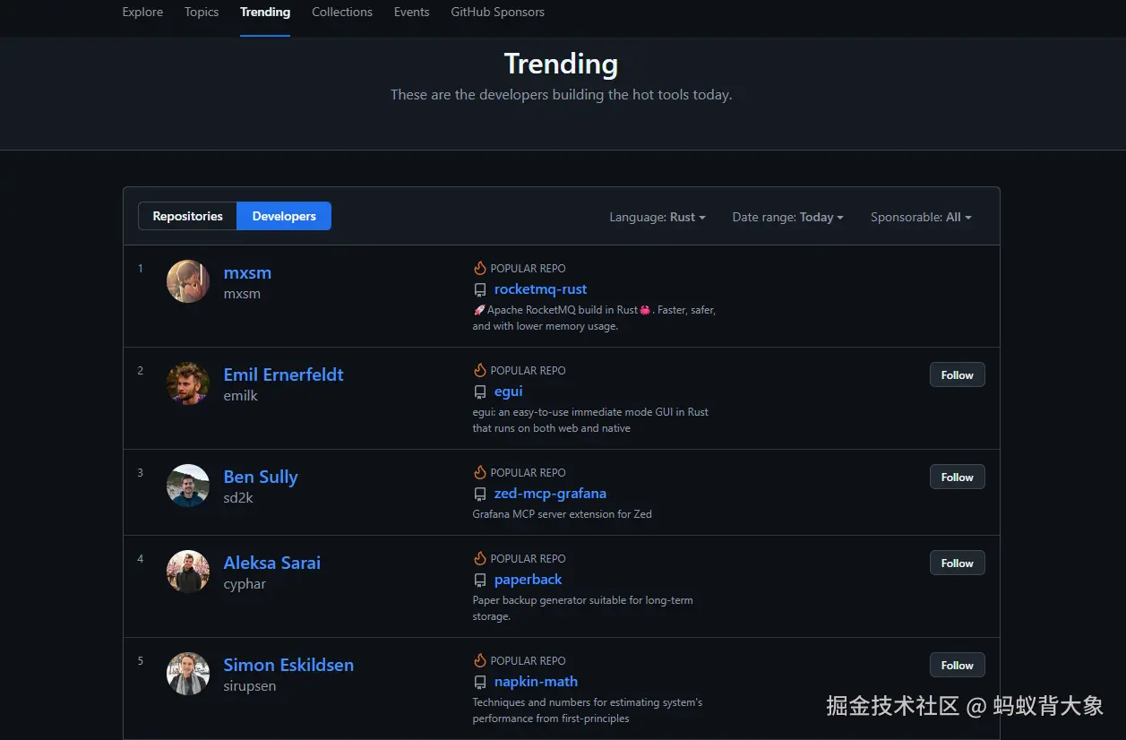This screenshot has width=1126, height=740.
Task: Click the repo icon beside paperback
Action: (x=480, y=581)
